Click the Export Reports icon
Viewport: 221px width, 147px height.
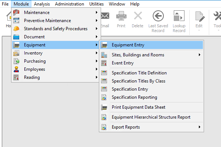tap(104, 127)
